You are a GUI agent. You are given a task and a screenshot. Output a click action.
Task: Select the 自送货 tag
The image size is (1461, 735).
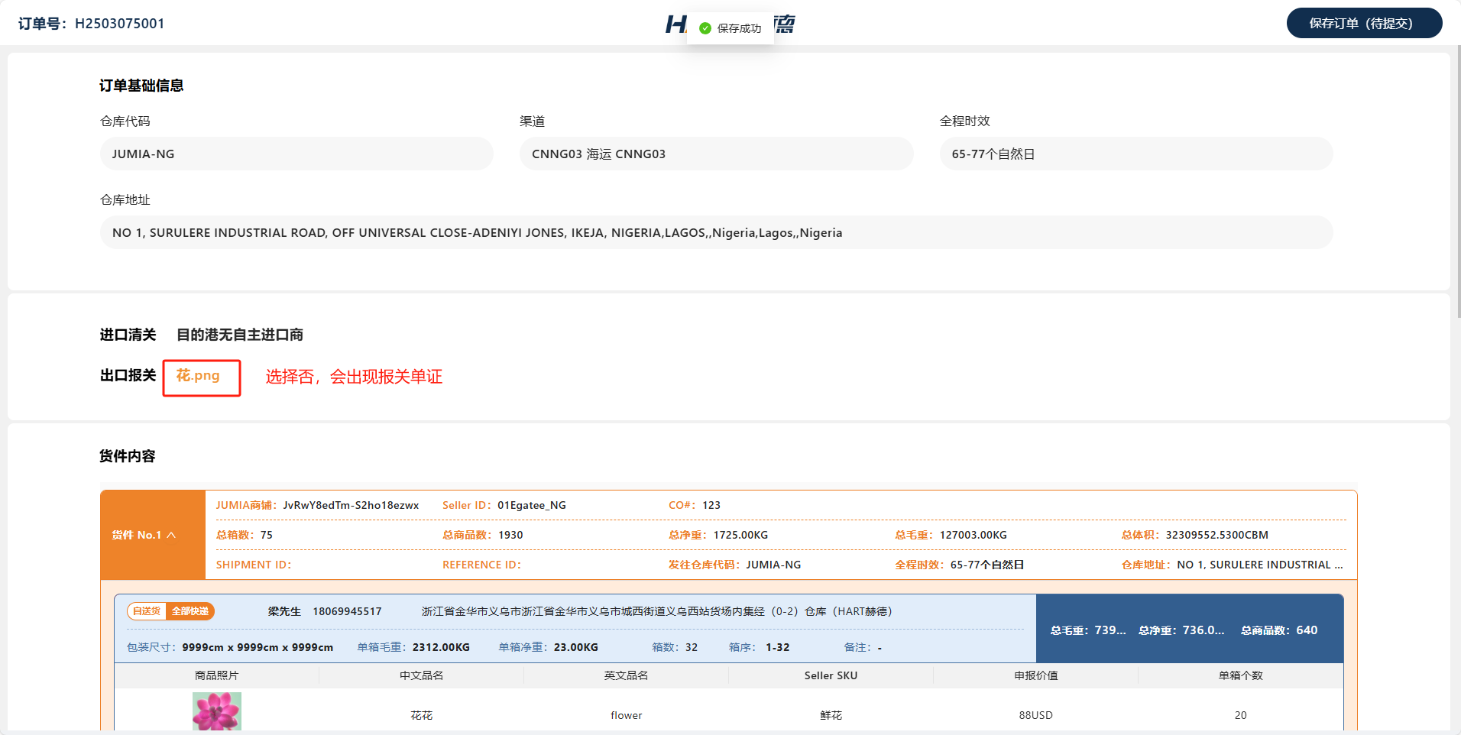(147, 611)
